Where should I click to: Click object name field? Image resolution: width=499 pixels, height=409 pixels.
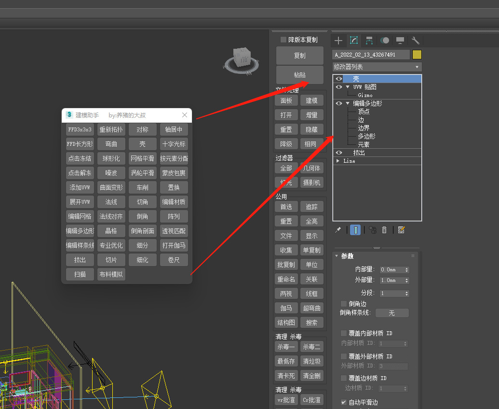[x=371, y=55]
